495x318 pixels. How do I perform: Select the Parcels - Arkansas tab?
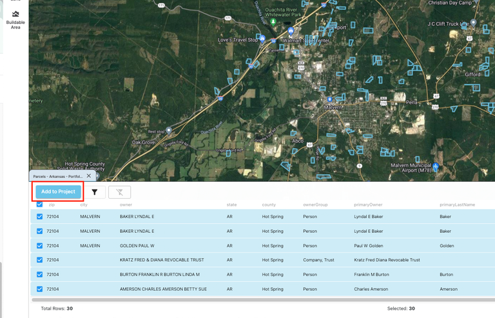pyautogui.click(x=58, y=177)
